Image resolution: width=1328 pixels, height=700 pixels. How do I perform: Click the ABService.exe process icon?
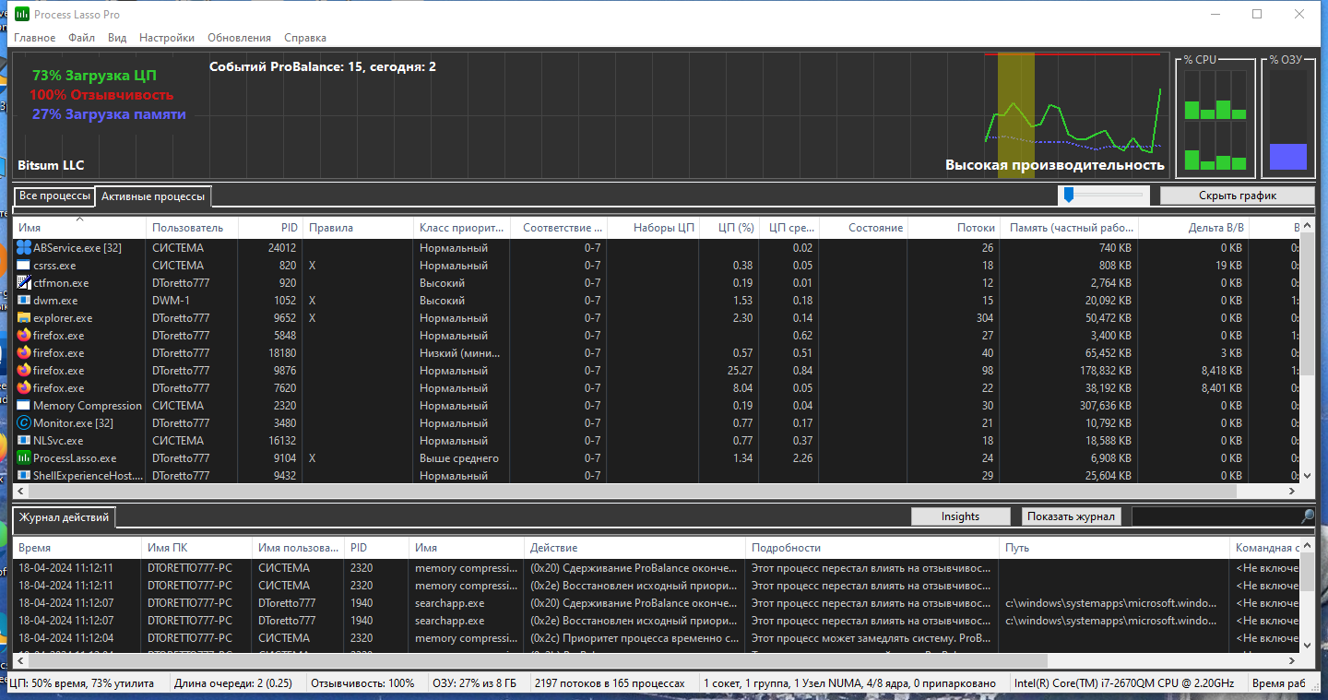(x=24, y=248)
